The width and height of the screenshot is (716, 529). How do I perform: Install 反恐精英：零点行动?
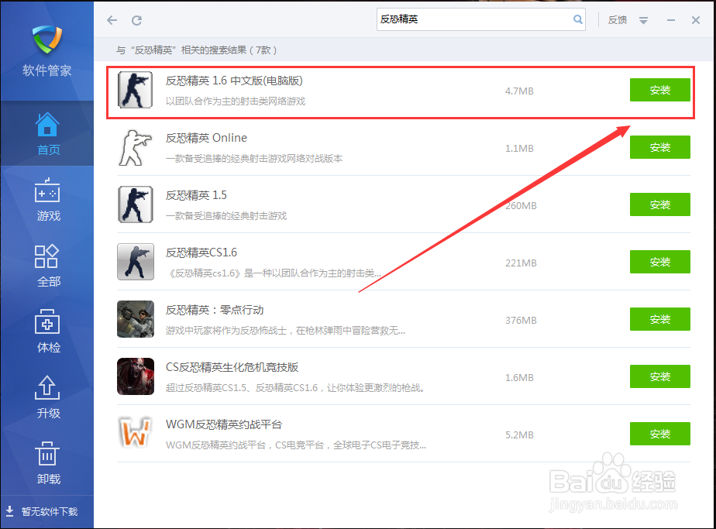tap(660, 319)
